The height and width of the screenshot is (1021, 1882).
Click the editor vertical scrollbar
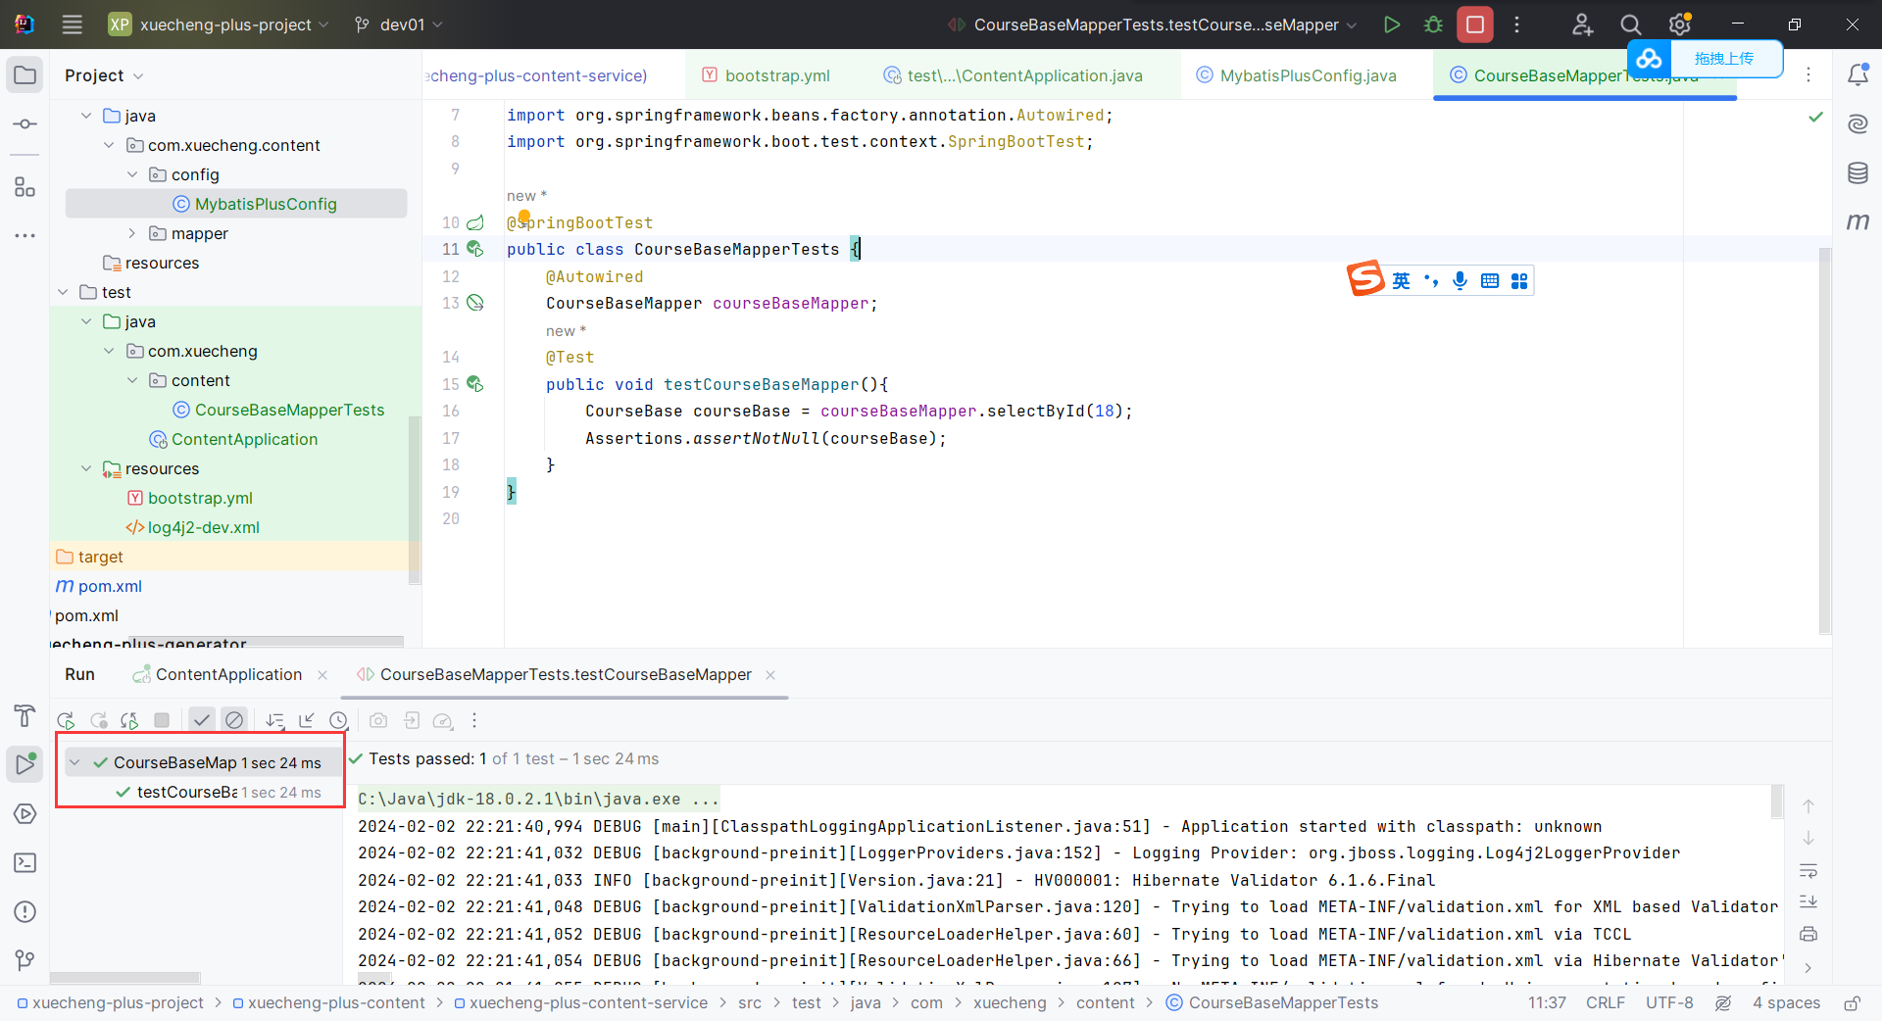click(x=1824, y=441)
